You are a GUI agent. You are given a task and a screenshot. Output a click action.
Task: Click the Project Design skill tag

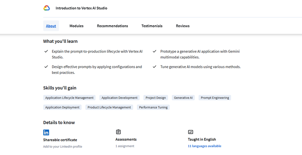pos(156,98)
